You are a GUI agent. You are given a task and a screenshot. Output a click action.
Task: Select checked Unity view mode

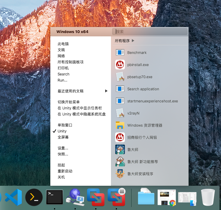pos(62,131)
